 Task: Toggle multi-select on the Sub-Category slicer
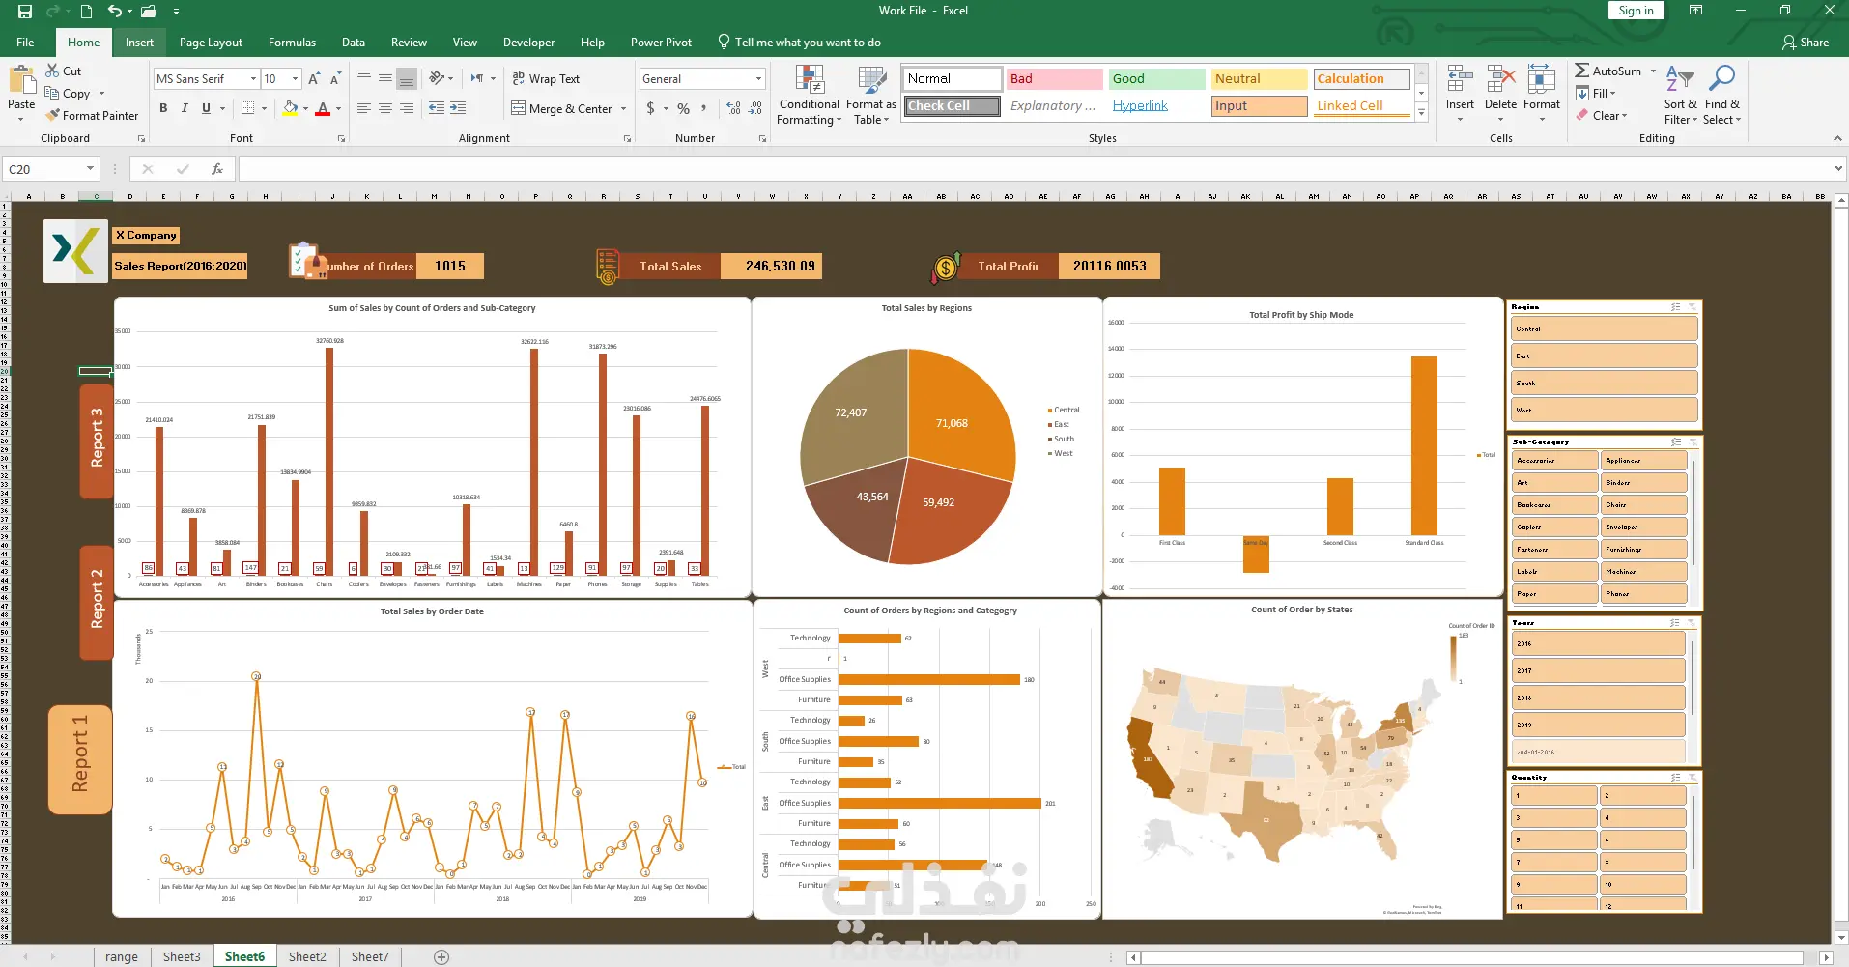1676,442
